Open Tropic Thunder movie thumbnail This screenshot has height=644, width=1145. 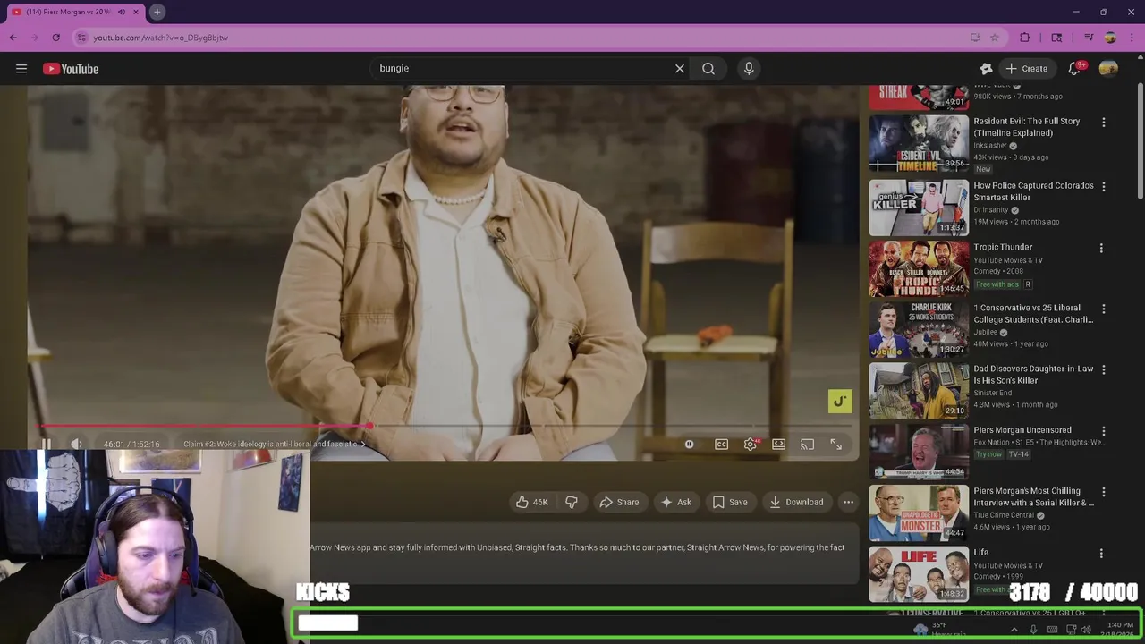919,268
